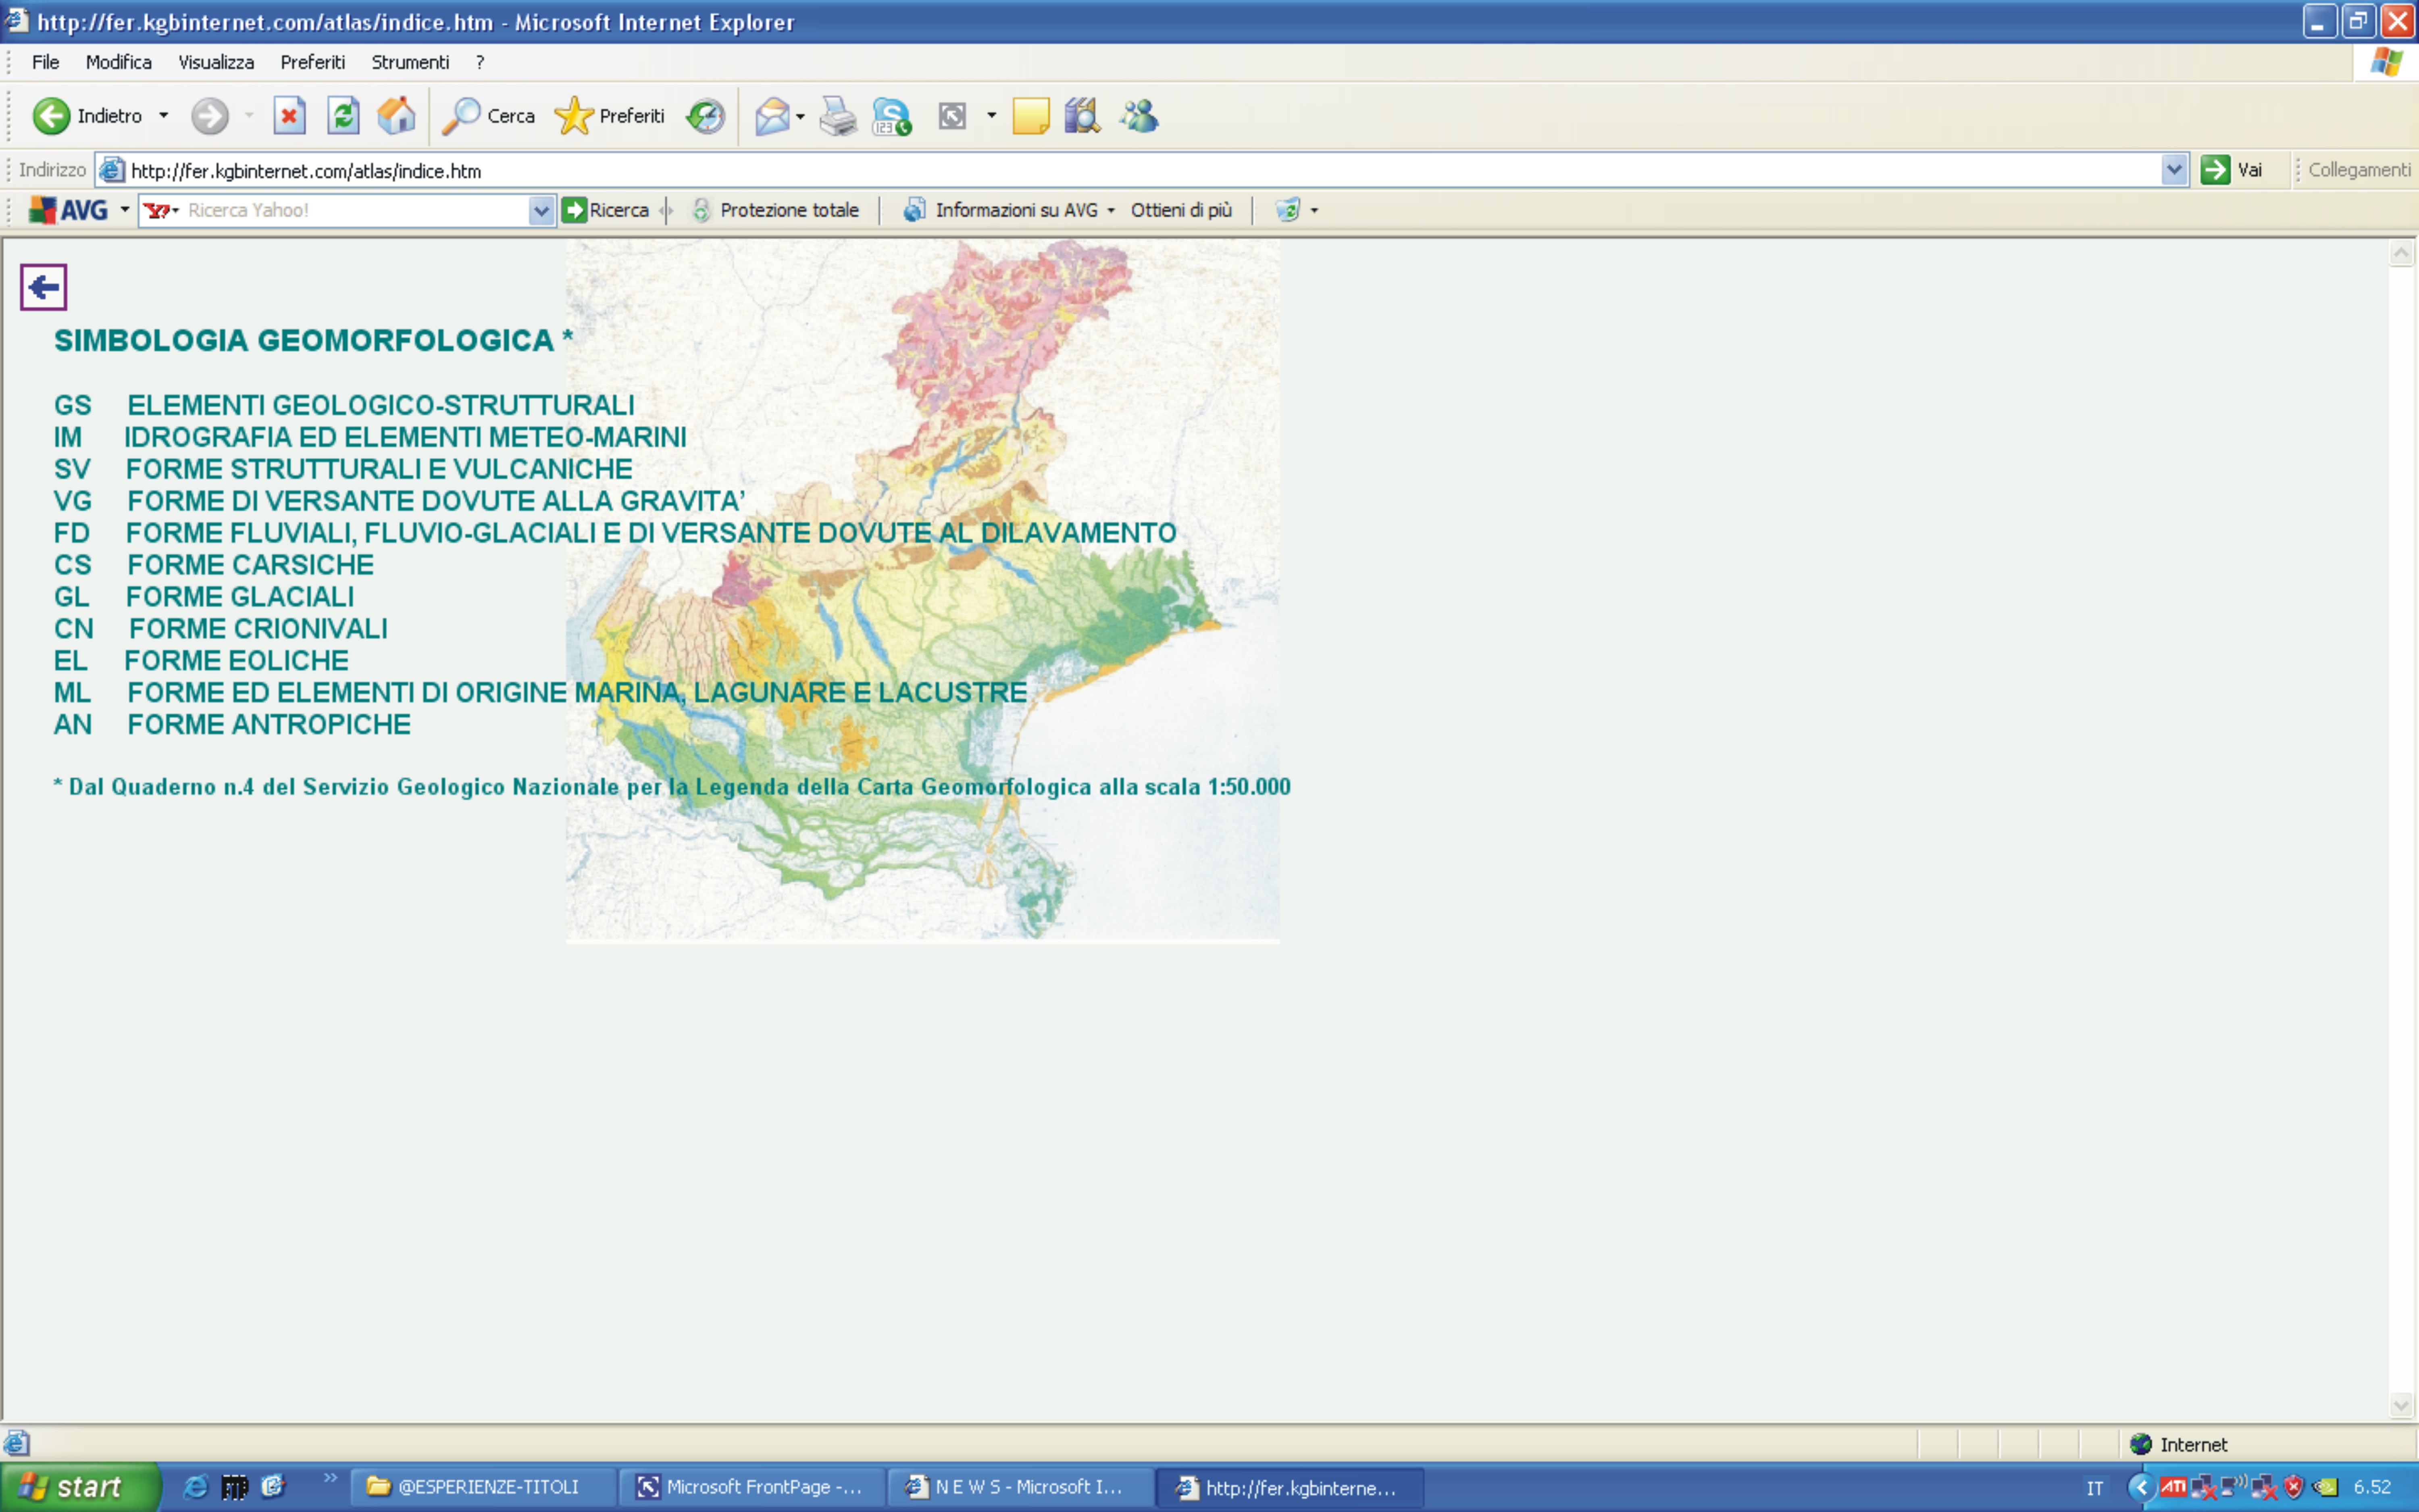Click the grey forward arrow button
The image size is (2419, 1512).
[210, 116]
